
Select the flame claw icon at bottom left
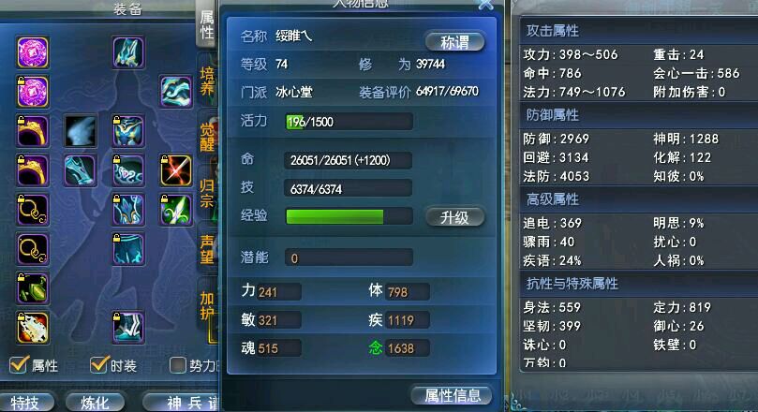pos(33,328)
